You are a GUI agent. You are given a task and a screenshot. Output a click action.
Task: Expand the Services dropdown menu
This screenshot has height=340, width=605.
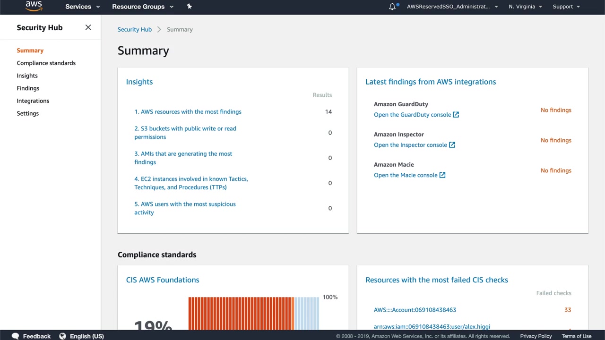coord(82,7)
